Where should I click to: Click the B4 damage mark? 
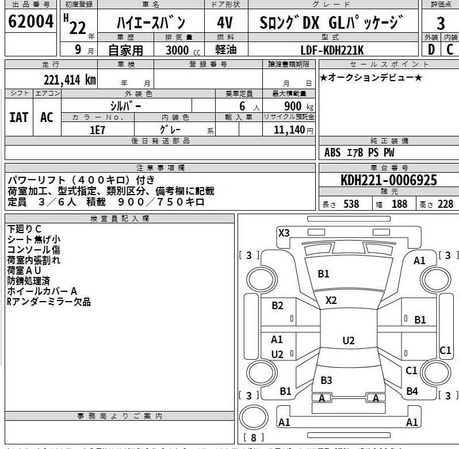412,391
